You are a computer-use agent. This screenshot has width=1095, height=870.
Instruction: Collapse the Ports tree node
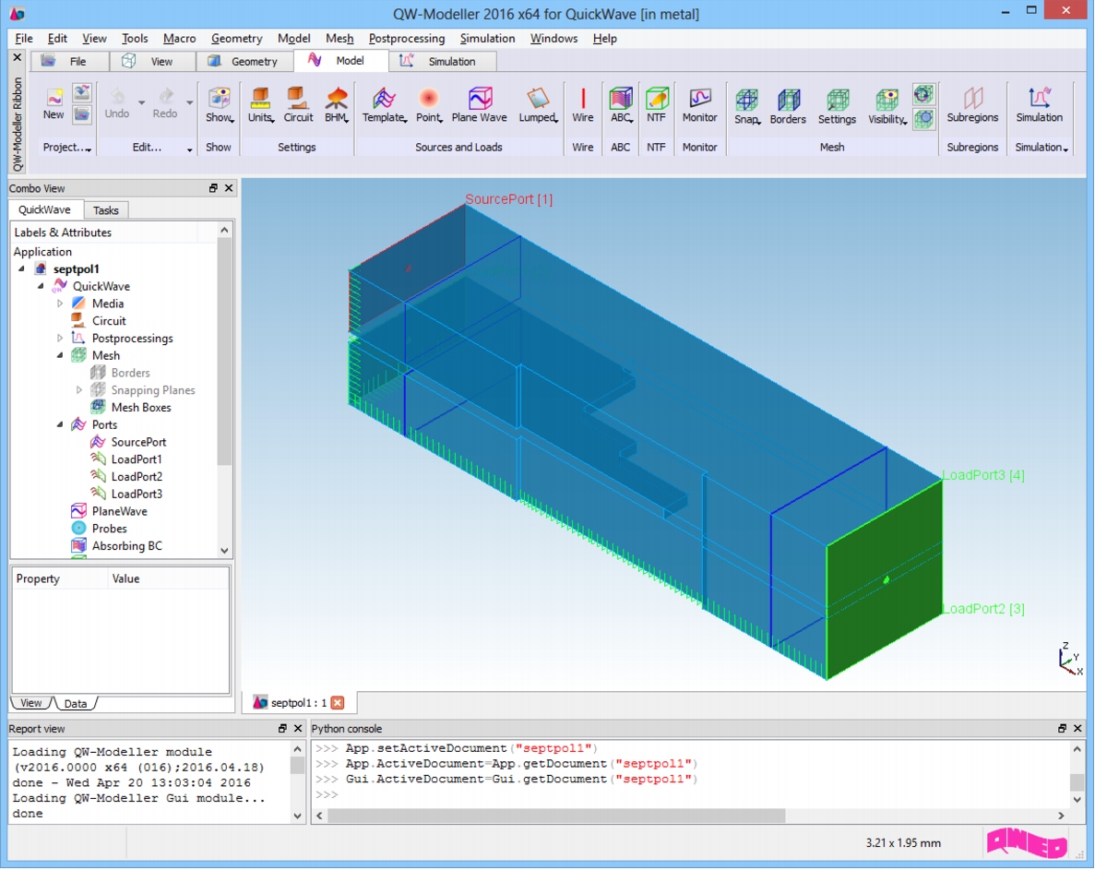[x=60, y=424]
